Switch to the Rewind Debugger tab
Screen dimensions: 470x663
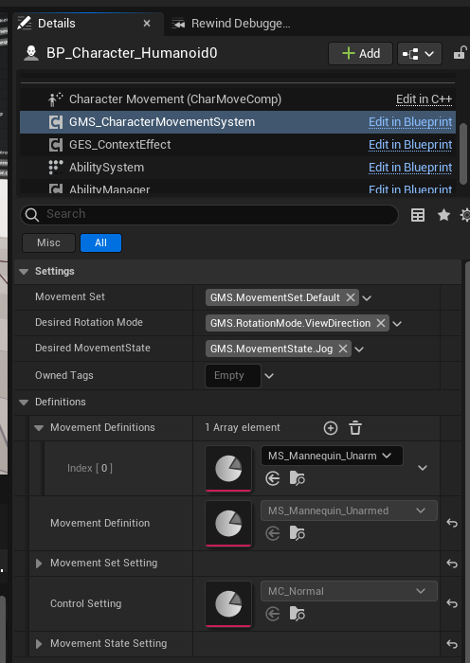pos(231,24)
